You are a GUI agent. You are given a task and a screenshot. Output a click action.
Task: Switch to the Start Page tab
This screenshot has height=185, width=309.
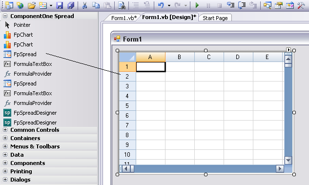point(215,18)
